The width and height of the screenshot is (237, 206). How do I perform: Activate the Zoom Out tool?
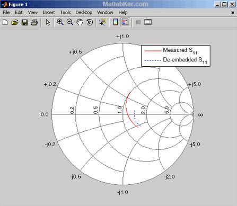pyautogui.click(x=70, y=22)
